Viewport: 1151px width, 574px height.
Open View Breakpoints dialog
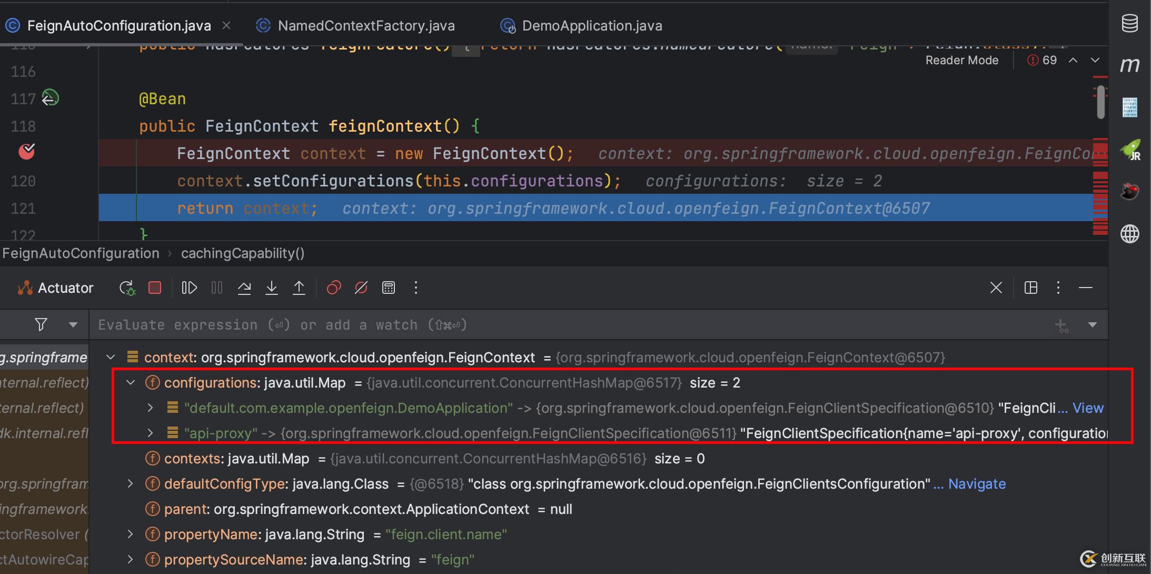tap(334, 288)
